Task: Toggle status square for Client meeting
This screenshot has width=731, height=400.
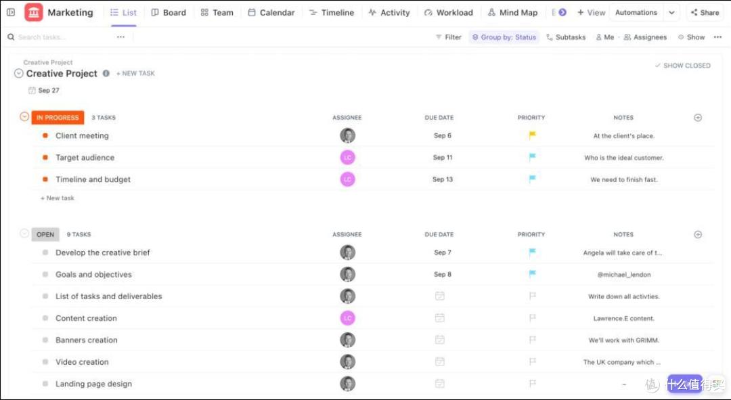Action: pyautogui.click(x=45, y=135)
